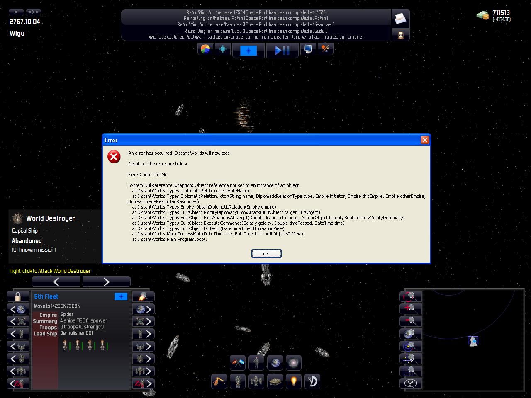Cycle to next idle (Zz) ship
The height and width of the screenshot is (398, 531).
pos(144,383)
